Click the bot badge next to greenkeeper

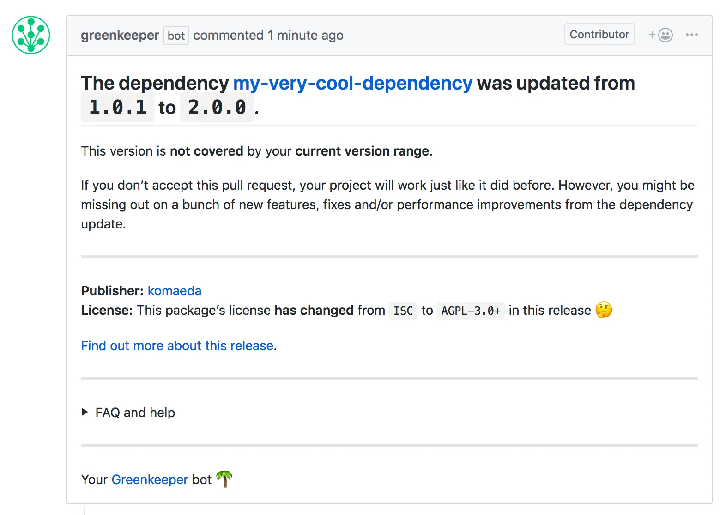[x=175, y=36]
